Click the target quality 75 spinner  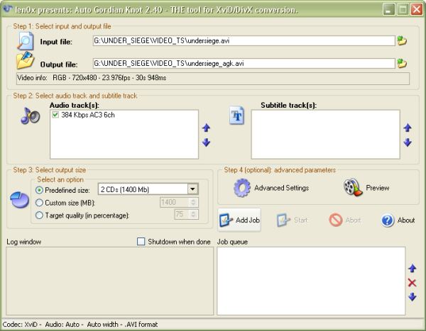tap(186, 215)
